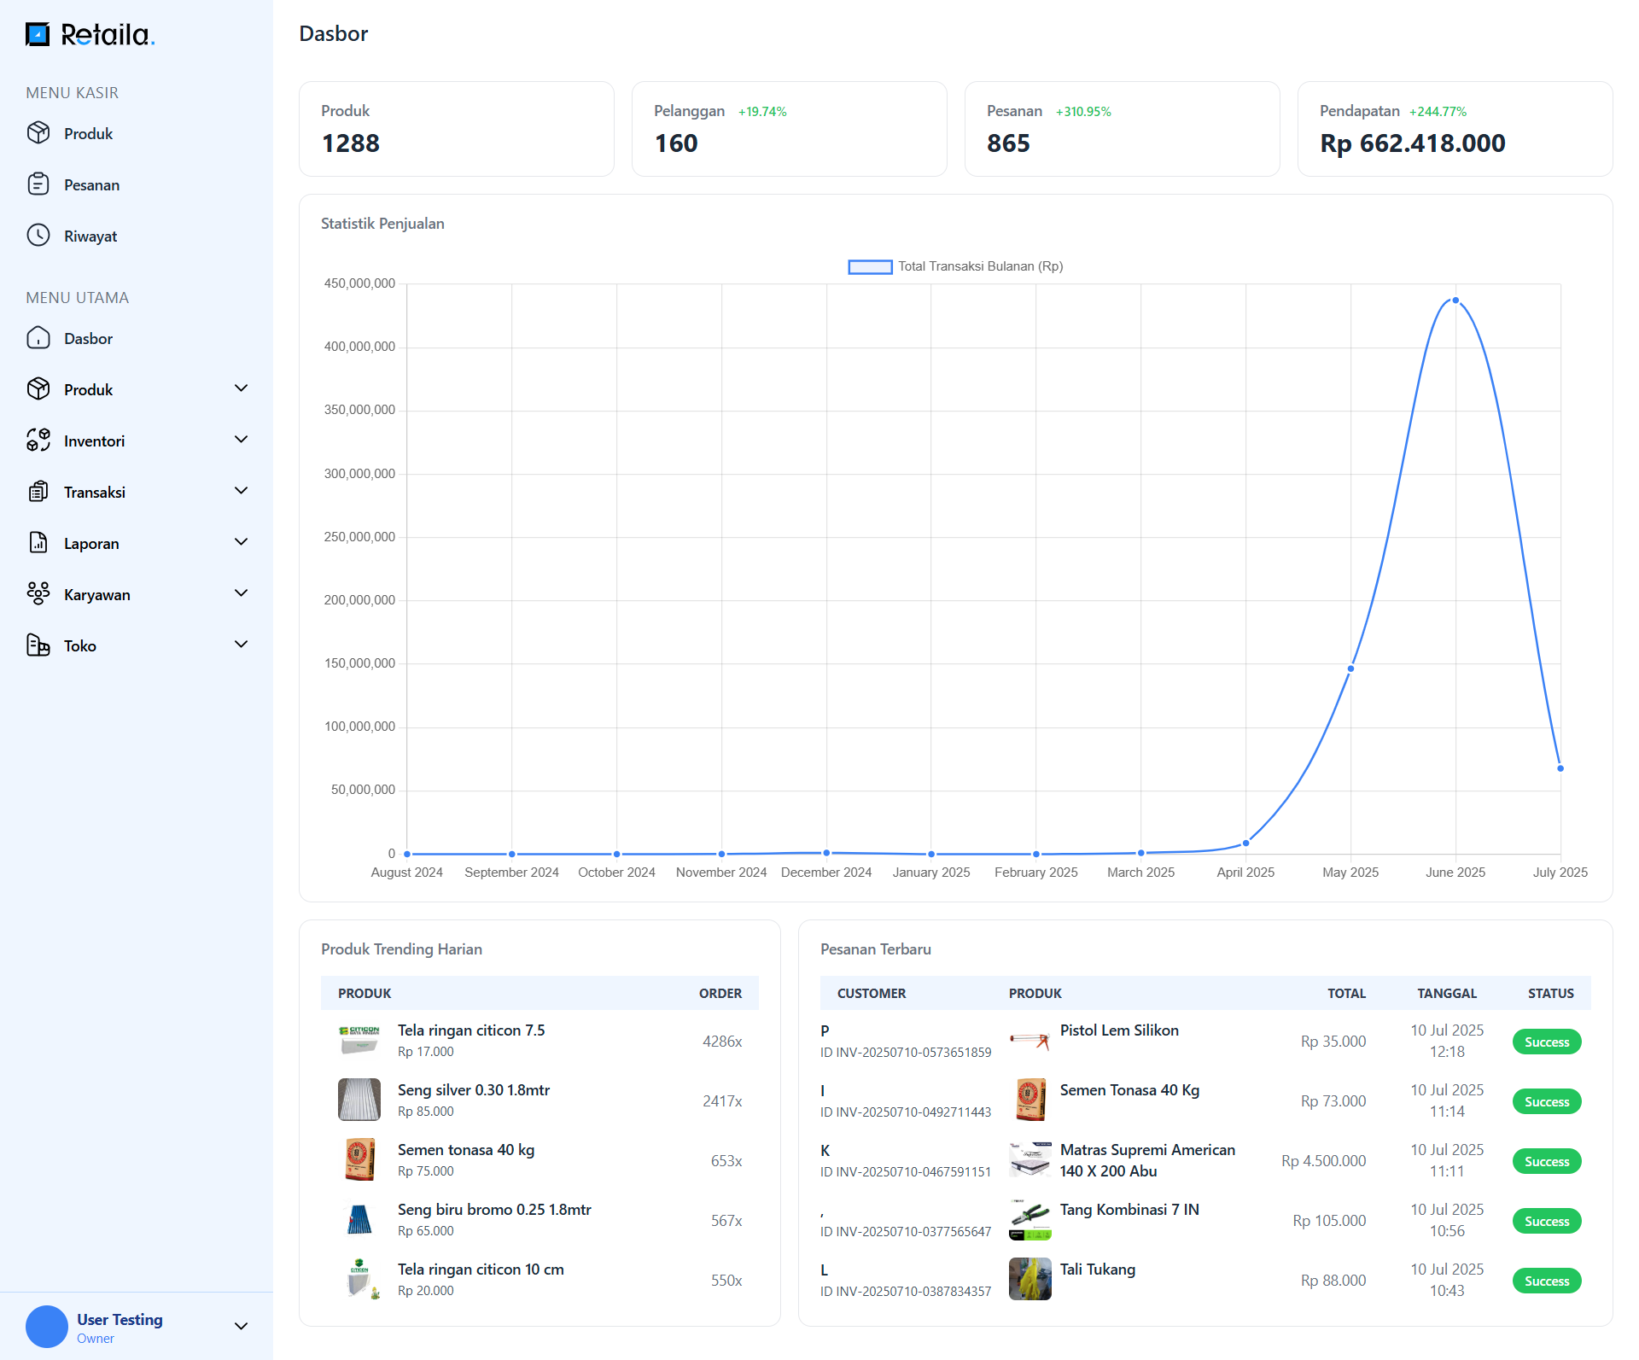The width and height of the screenshot is (1639, 1360).
Task: Click the Retaila logo at the top
Action: [x=90, y=34]
